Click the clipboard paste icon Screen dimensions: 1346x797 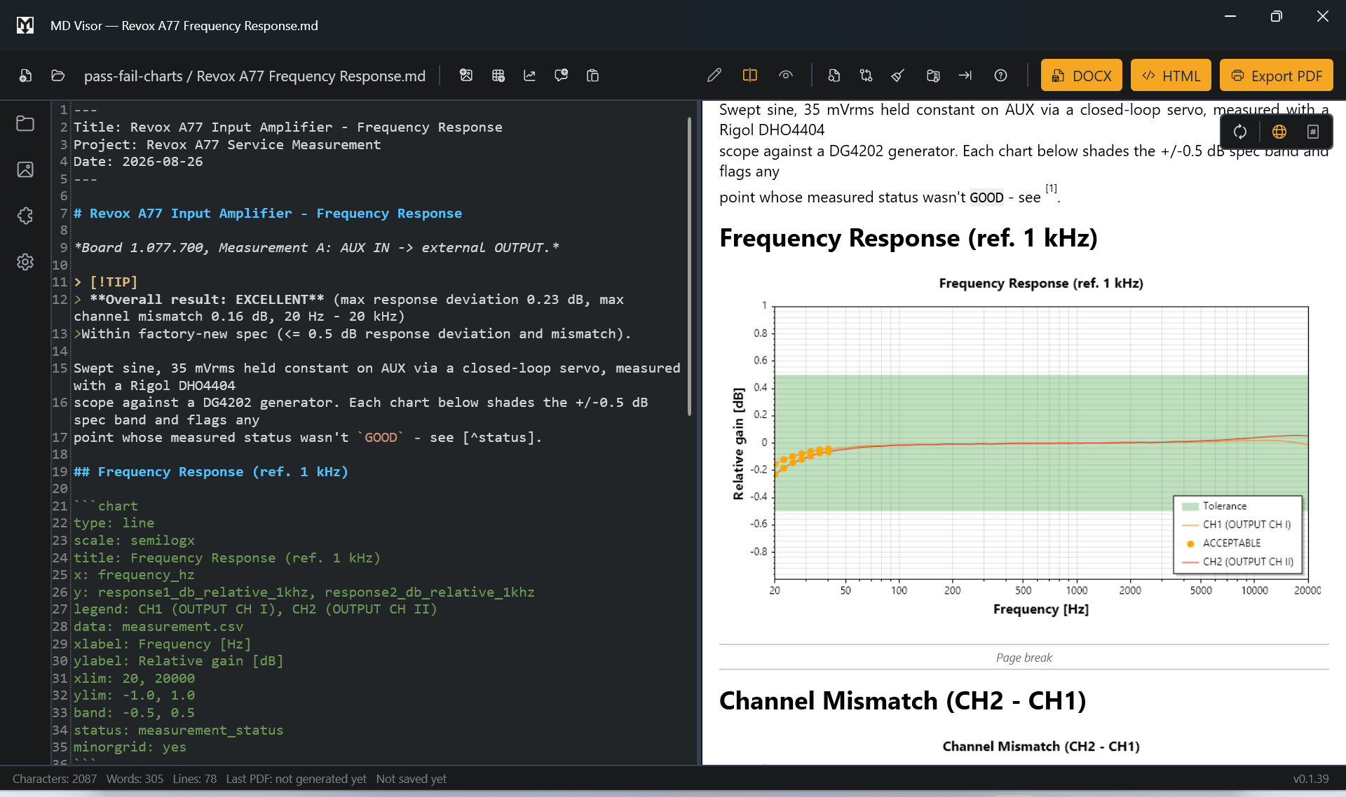[593, 76]
